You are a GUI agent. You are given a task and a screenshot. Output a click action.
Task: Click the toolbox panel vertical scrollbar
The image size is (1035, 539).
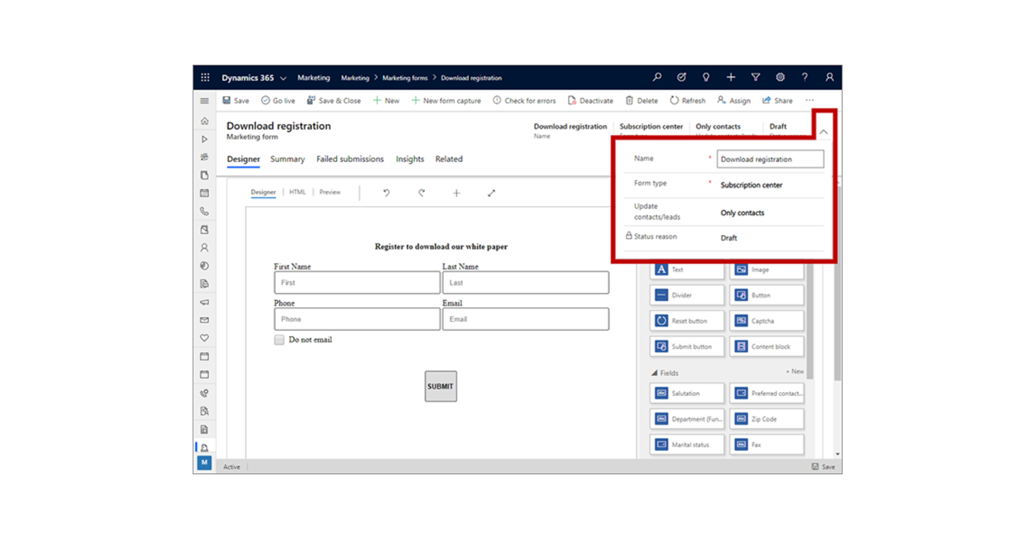(x=810, y=321)
